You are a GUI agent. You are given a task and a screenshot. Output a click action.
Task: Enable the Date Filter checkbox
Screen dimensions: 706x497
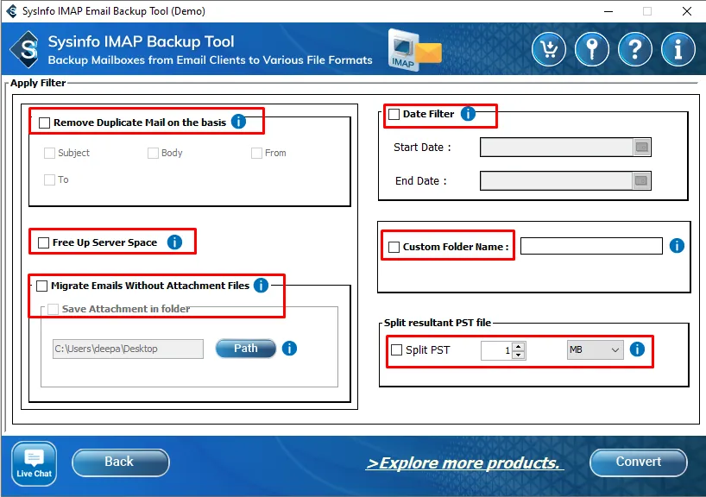[394, 115]
